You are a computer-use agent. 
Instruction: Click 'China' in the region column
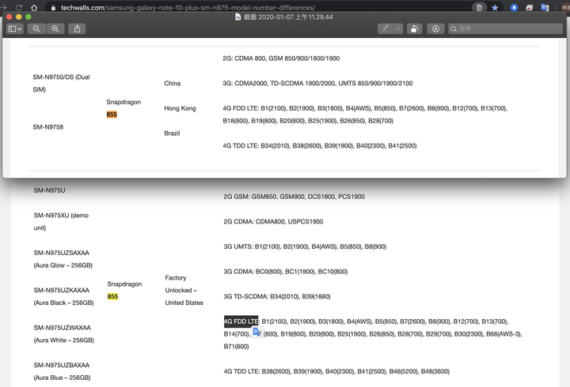click(x=173, y=83)
